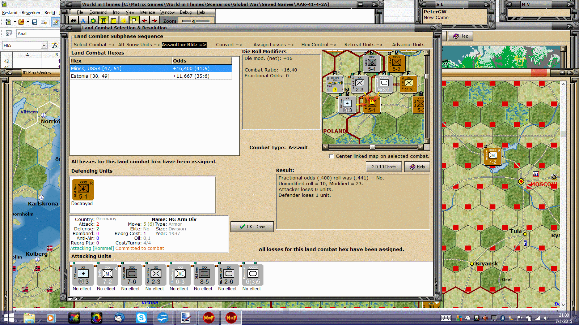The width and height of the screenshot is (579, 325).
Task: Open the Window menu in World in Flames
Action: (x=168, y=12)
